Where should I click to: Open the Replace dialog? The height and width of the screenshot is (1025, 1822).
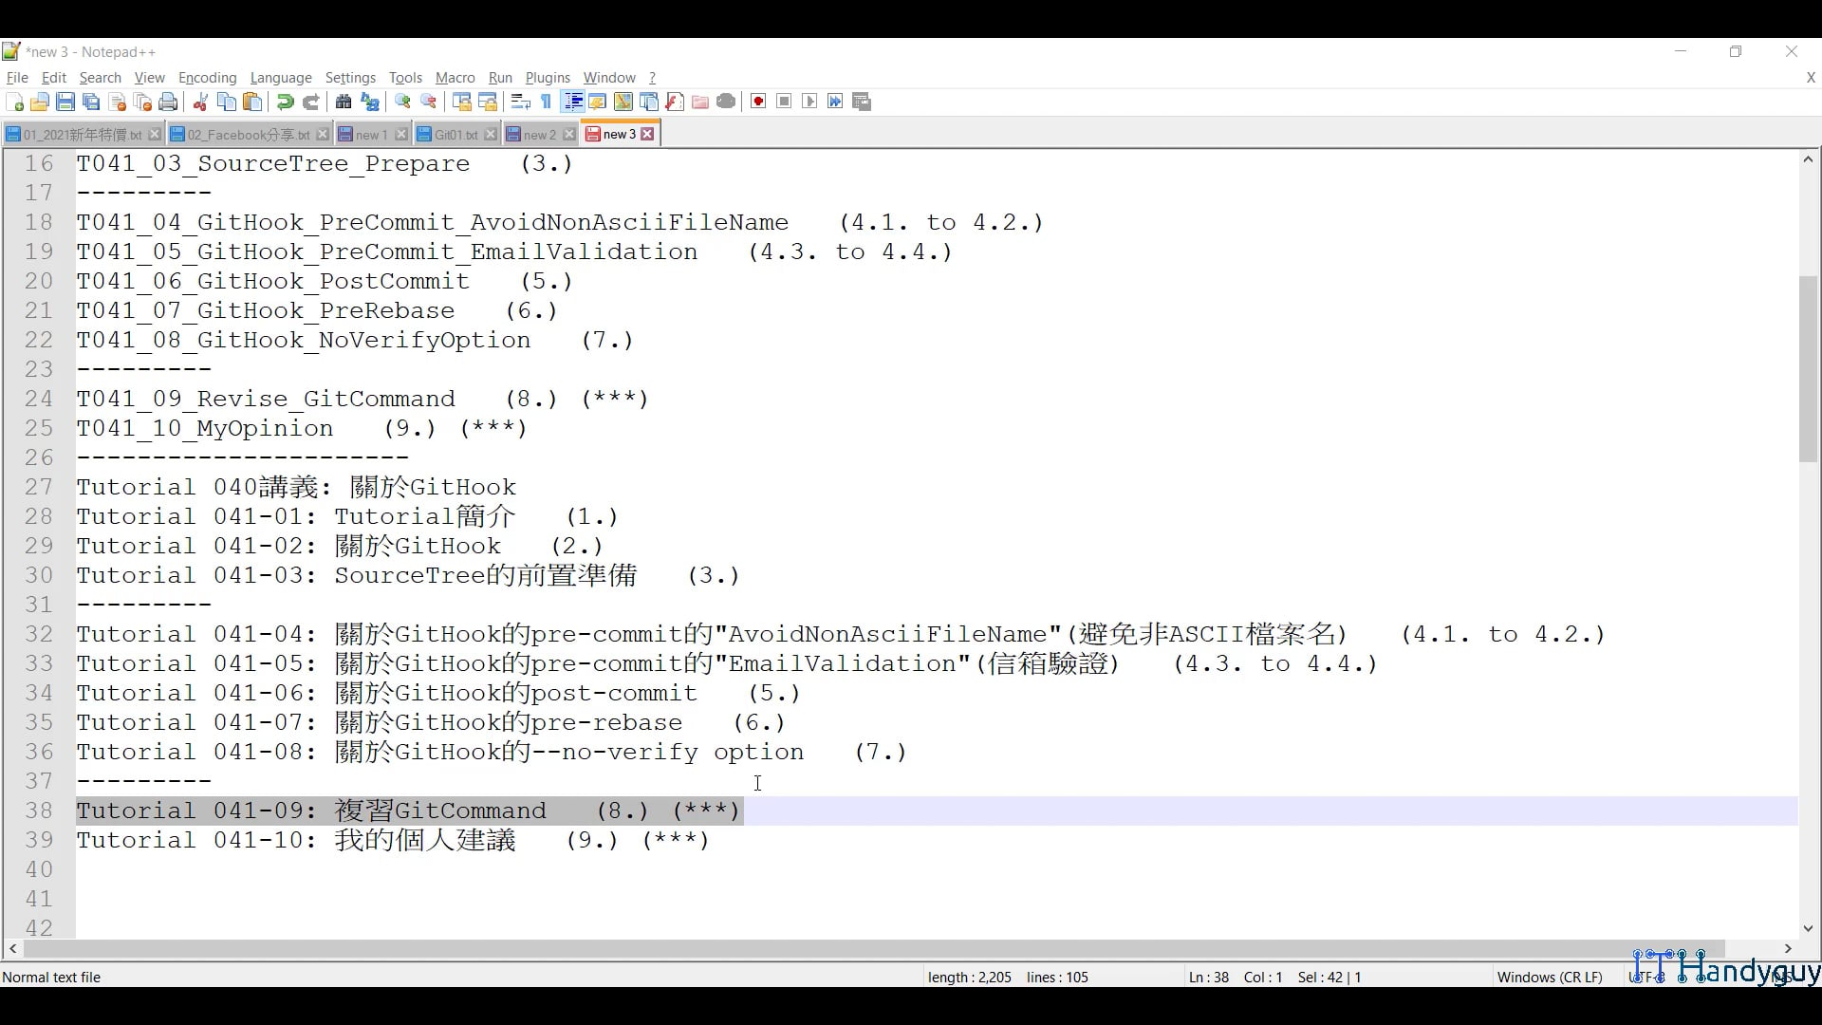(369, 102)
